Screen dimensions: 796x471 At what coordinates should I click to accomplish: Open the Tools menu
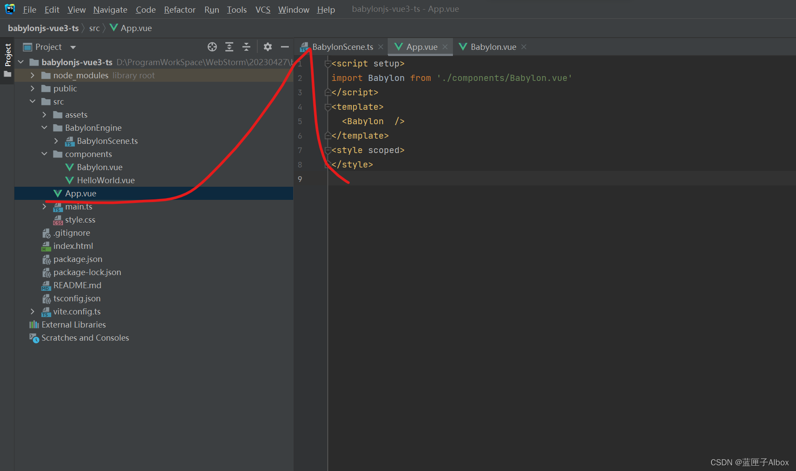click(x=237, y=10)
